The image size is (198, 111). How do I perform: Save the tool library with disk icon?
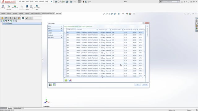coord(50,85)
